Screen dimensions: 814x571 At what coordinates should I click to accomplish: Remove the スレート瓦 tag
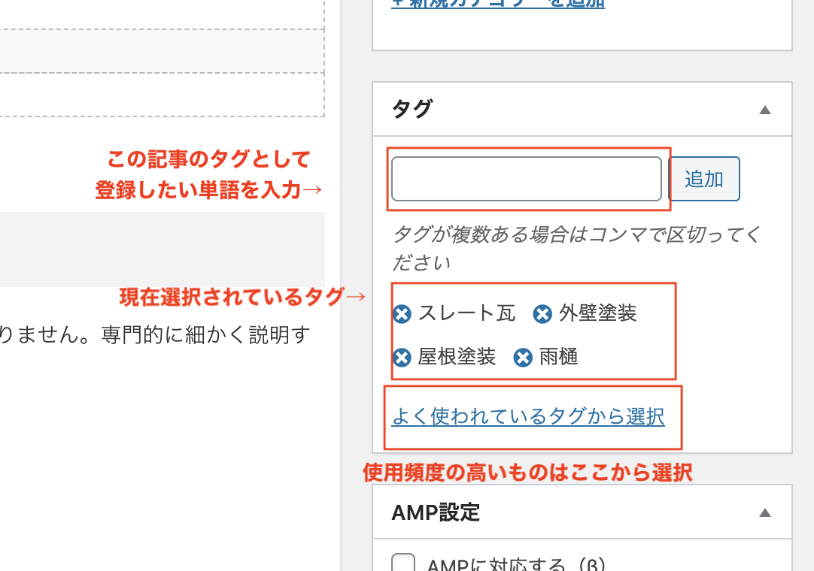(x=402, y=314)
